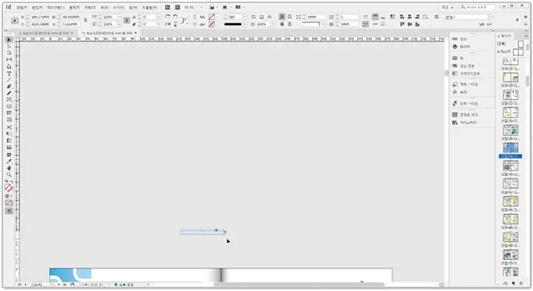Select the Direct Selection tool
Viewport: 533px width, 291px height.
point(9,47)
